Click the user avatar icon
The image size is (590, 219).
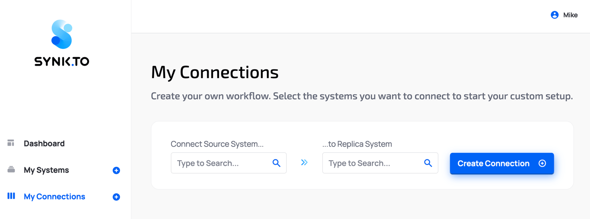click(555, 15)
